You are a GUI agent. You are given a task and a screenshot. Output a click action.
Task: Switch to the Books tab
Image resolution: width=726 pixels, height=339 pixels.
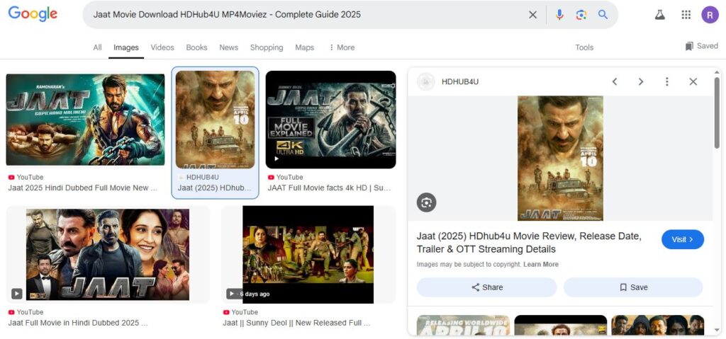(196, 47)
